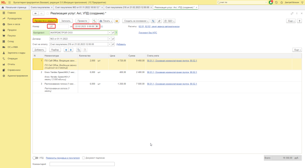This screenshot has width=305, height=168.
Task: Click the Документ без НДС link
Action: click(x=148, y=33)
